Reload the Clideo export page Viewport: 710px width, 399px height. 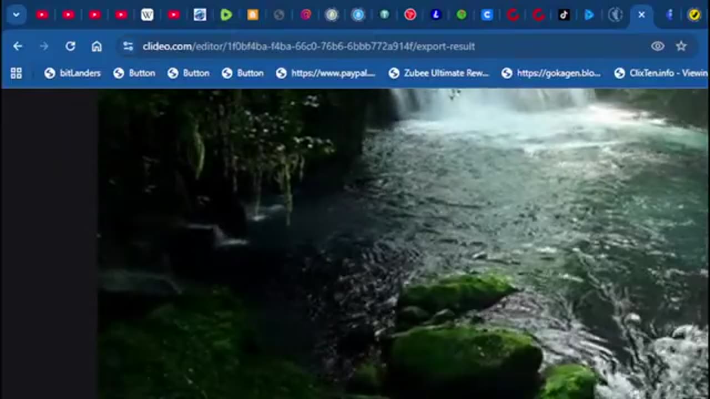coord(70,47)
